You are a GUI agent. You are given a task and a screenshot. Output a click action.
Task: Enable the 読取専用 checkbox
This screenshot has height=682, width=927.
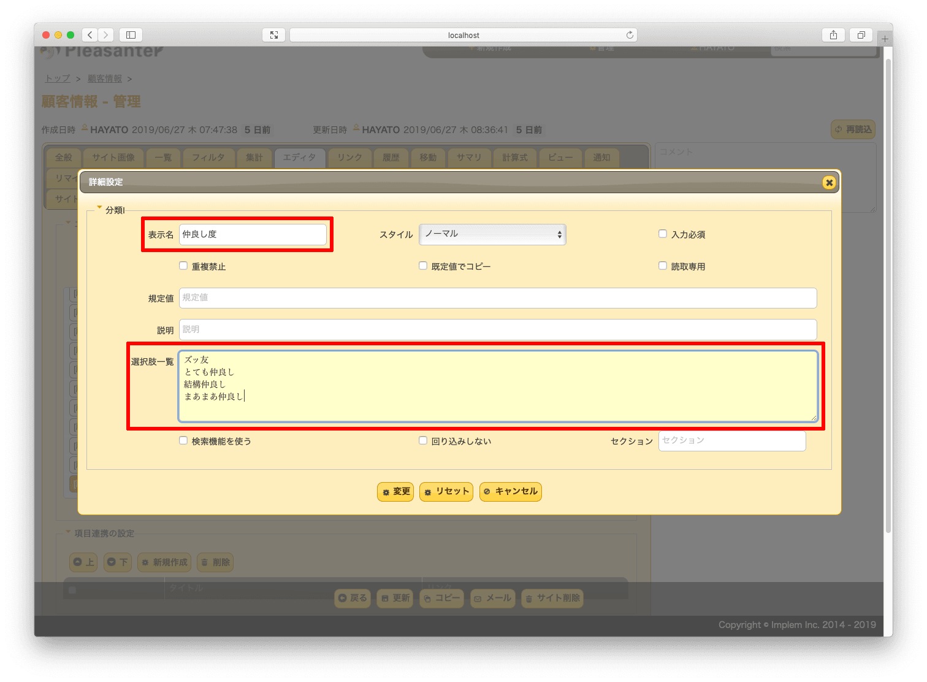[663, 266]
